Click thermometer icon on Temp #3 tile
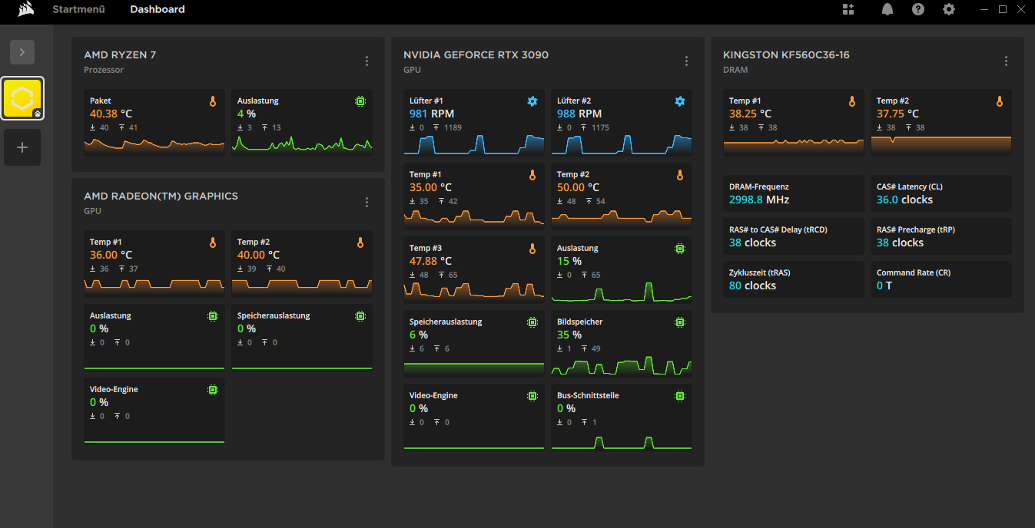1035x528 pixels. pos(532,249)
